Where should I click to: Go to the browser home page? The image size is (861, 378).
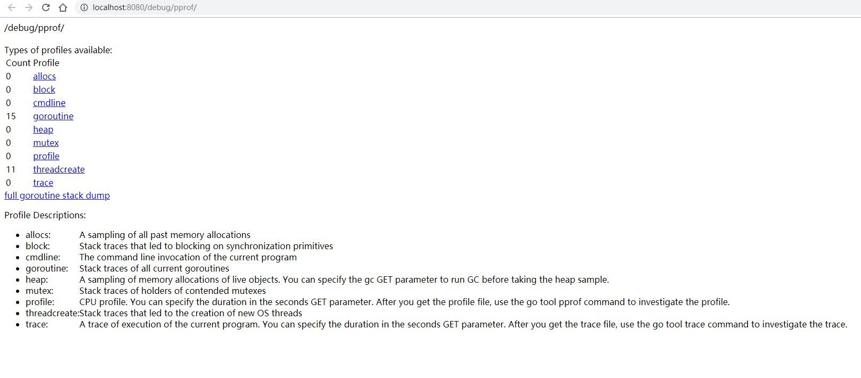(63, 7)
